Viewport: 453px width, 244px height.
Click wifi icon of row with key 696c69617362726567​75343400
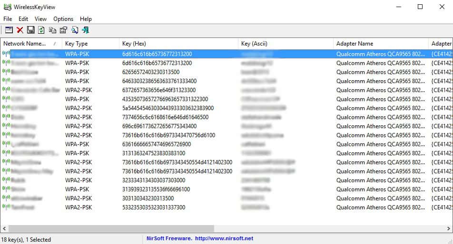coord(6,125)
